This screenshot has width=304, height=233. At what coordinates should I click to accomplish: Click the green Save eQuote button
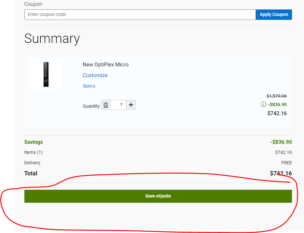click(x=158, y=196)
